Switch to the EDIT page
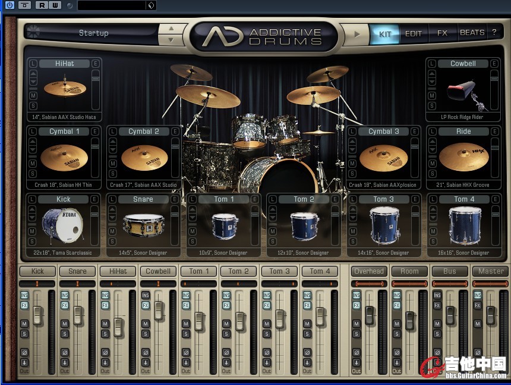Image resolution: width=511 pixels, height=385 pixels. [x=413, y=34]
